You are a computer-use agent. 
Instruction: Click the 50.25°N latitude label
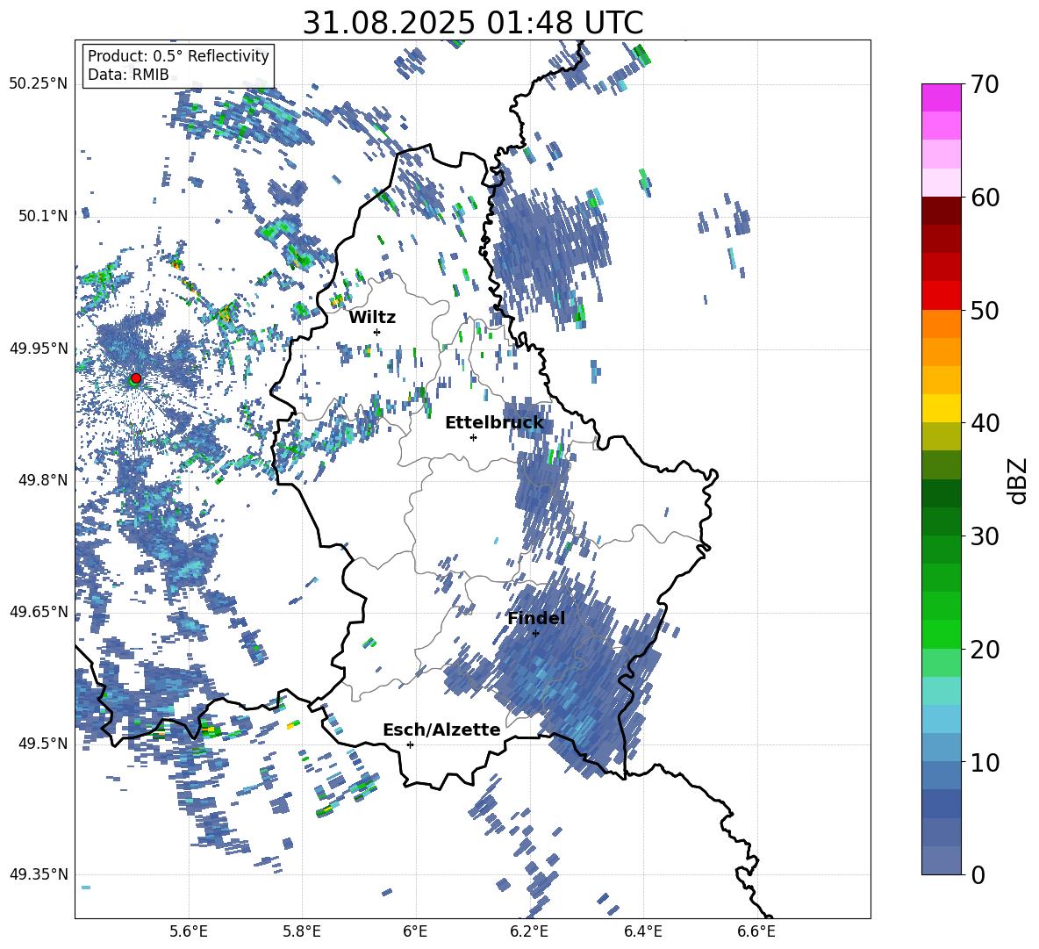pos(38,84)
